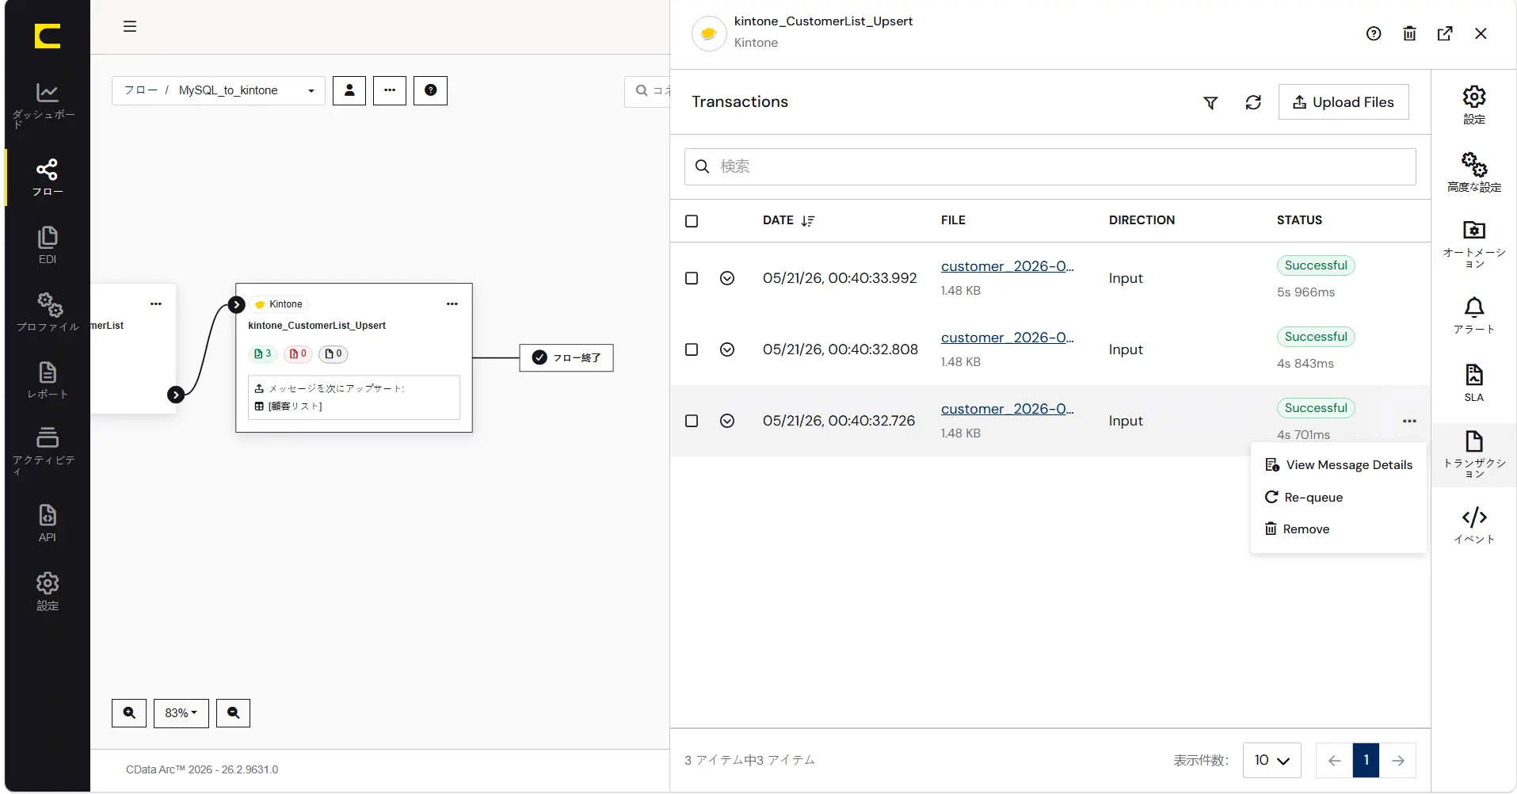
Task: Check the 00:40:32.808 transaction checkbox
Action: (x=692, y=349)
